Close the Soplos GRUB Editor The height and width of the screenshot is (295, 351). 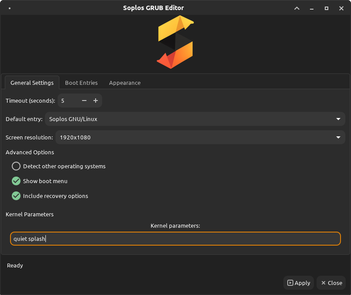pyautogui.click(x=331, y=283)
